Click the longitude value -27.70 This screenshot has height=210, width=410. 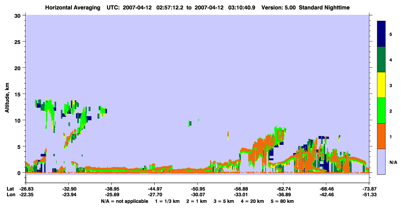(155, 195)
